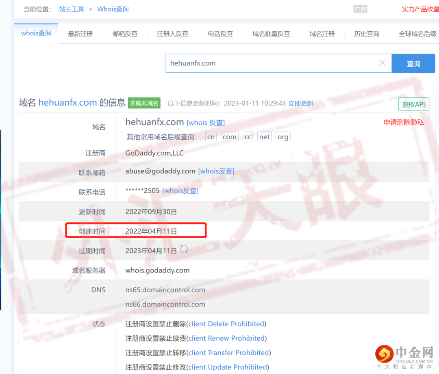Viewport: 439px width, 374px height.
Task: Click the expiry date 2023年04月11日
Action: (151, 251)
